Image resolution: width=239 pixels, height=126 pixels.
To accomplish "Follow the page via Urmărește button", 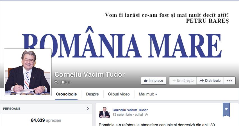I will tap(183, 81).
